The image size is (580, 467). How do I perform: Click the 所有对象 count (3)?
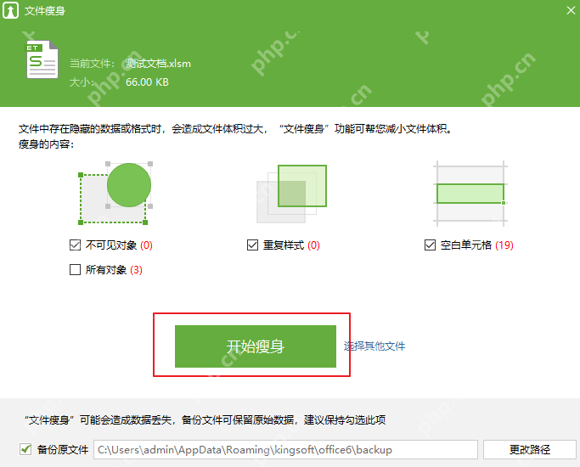pos(136,270)
